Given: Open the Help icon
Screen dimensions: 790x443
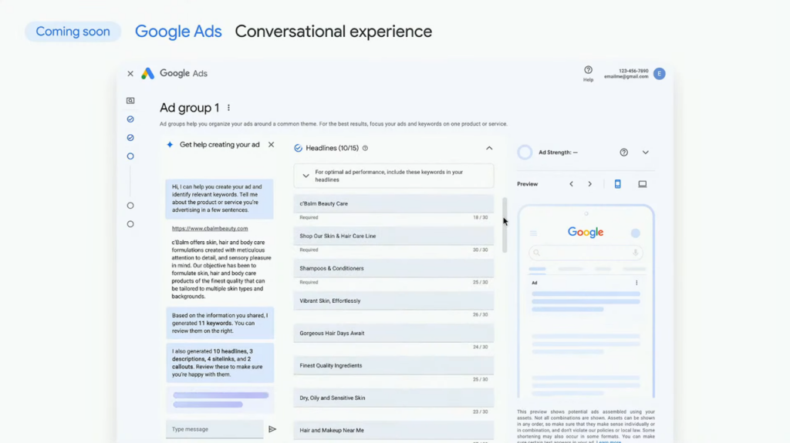Looking at the screenshot, I should click(x=588, y=70).
